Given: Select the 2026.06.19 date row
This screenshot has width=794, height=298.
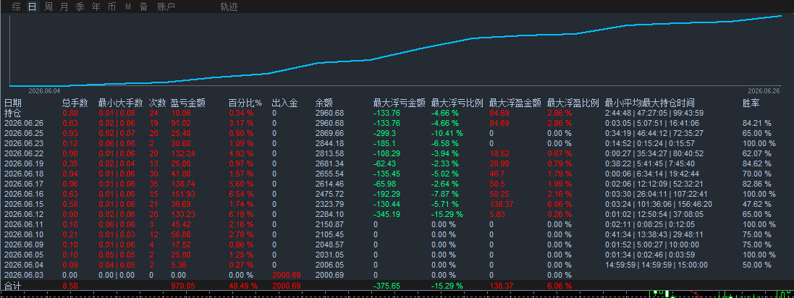Looking at the screenshot, I should [24, 163].
